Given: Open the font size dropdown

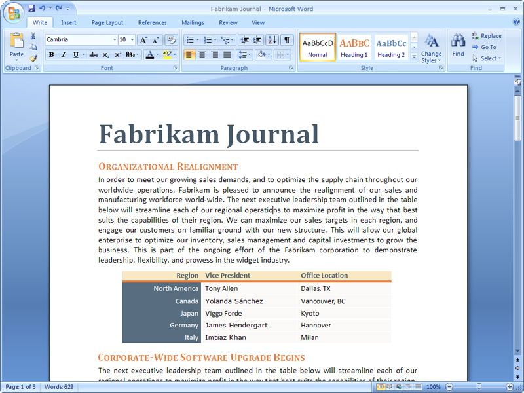Looking at the screenshot, I should pos(132,40).
